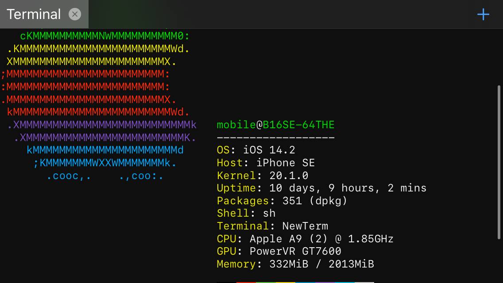Click the 'Terminal: NewTerm' line
503x283 pixels.
(272, 226)
